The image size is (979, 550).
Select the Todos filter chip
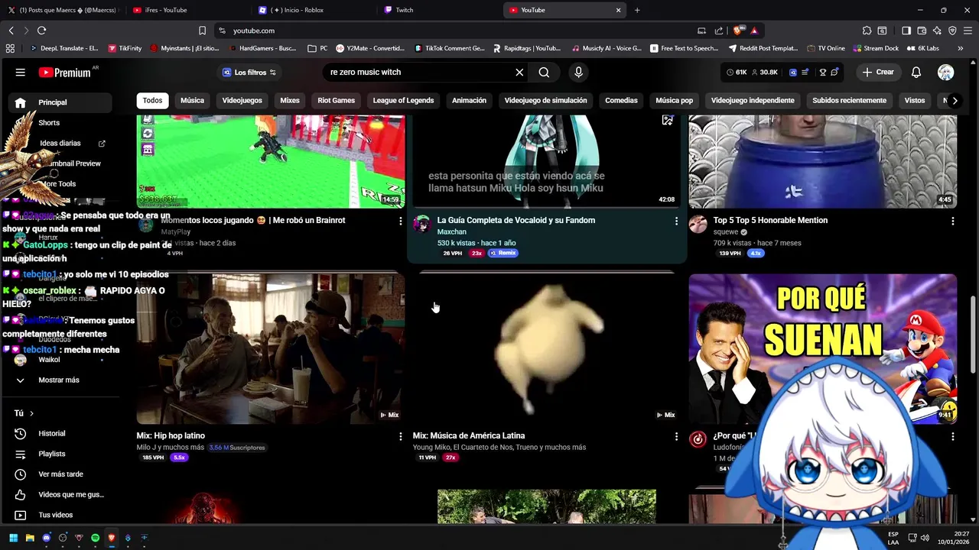point(152,100)
